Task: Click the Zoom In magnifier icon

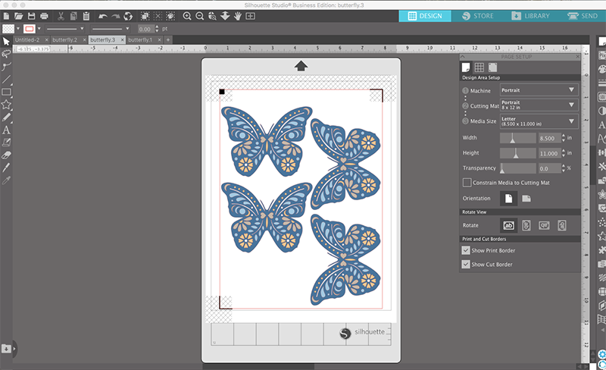Action: click(186, 16)
